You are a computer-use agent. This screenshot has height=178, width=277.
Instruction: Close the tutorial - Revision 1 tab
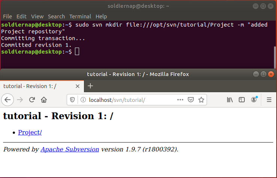[77, 86]
